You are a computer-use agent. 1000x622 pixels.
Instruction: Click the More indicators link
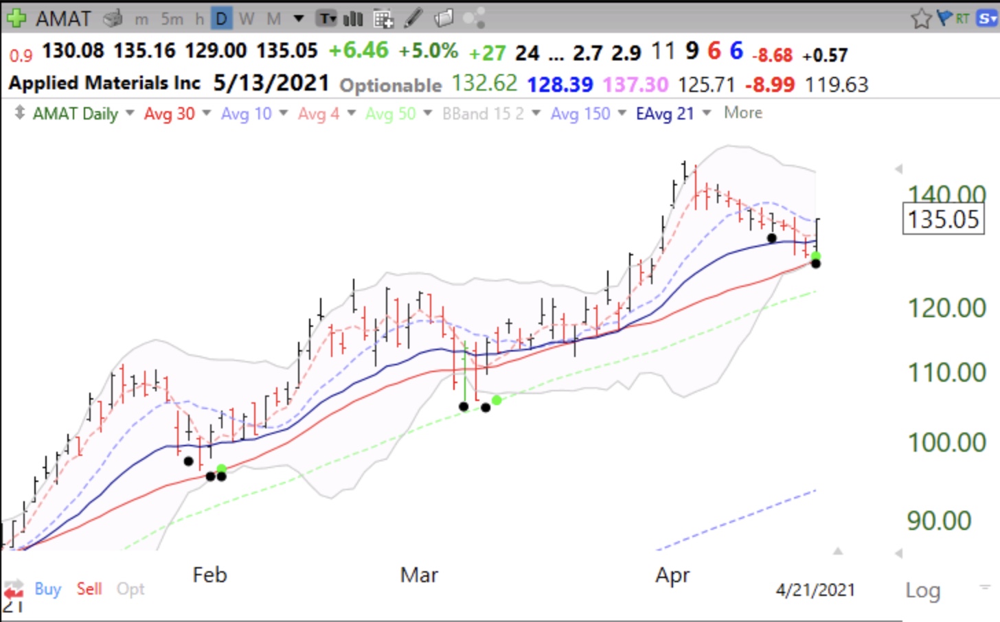coord(743,113)
